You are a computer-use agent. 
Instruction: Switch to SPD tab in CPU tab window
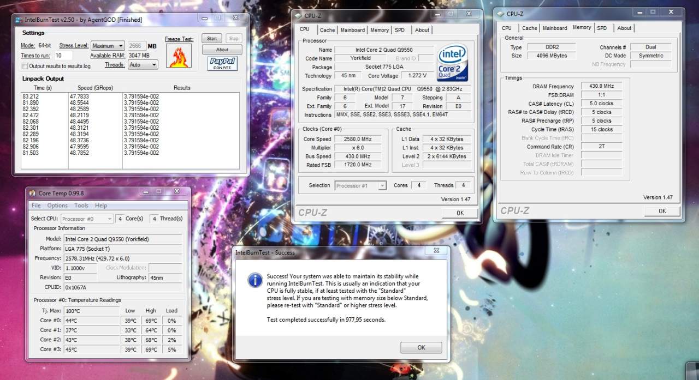pos(400,30)
